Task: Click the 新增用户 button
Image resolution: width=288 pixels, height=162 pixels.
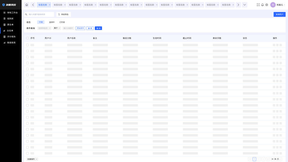Action: click(279, 14)
